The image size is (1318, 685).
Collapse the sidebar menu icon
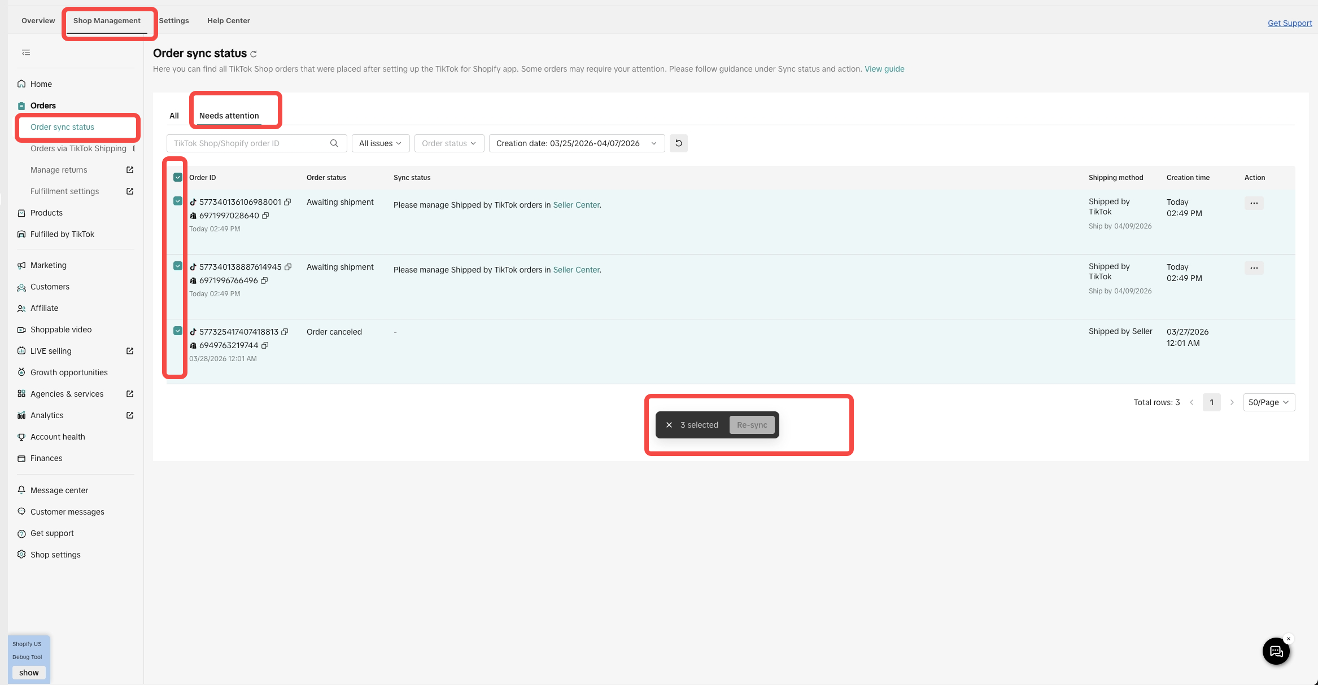point(26,52)
